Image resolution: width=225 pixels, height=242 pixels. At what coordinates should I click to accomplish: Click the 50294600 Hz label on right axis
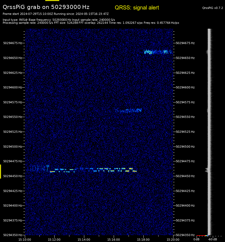[x=185, y=87]
